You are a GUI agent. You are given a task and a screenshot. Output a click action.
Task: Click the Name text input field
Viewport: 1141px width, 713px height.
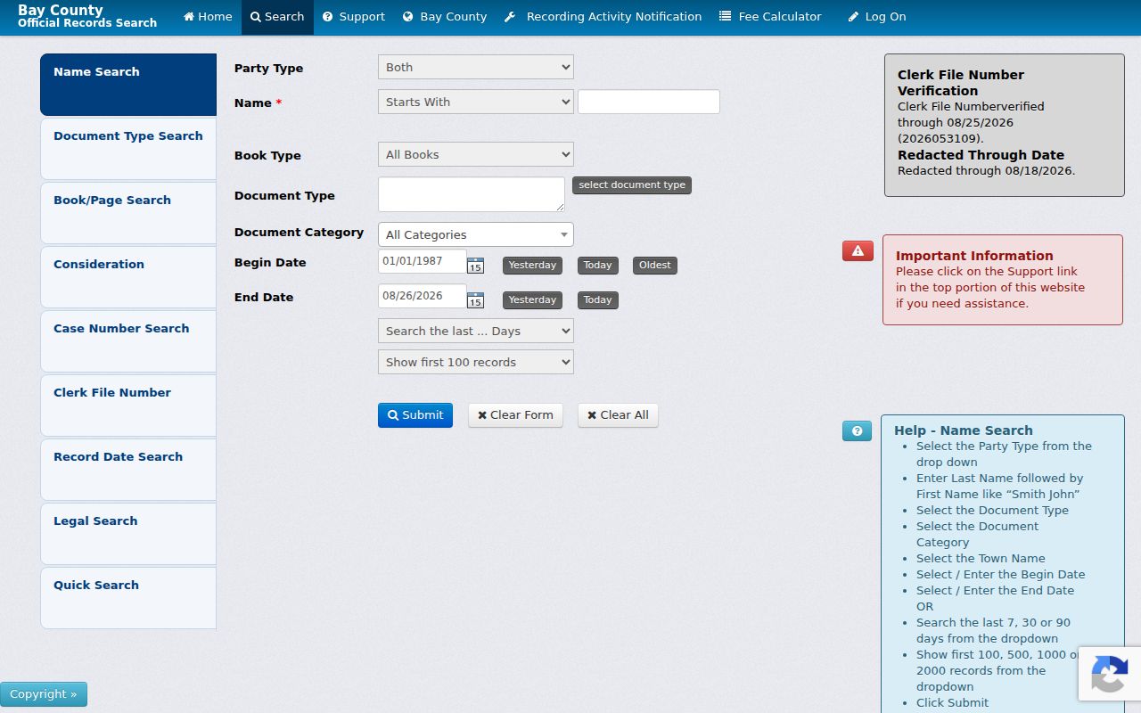(x=649, y=102)
